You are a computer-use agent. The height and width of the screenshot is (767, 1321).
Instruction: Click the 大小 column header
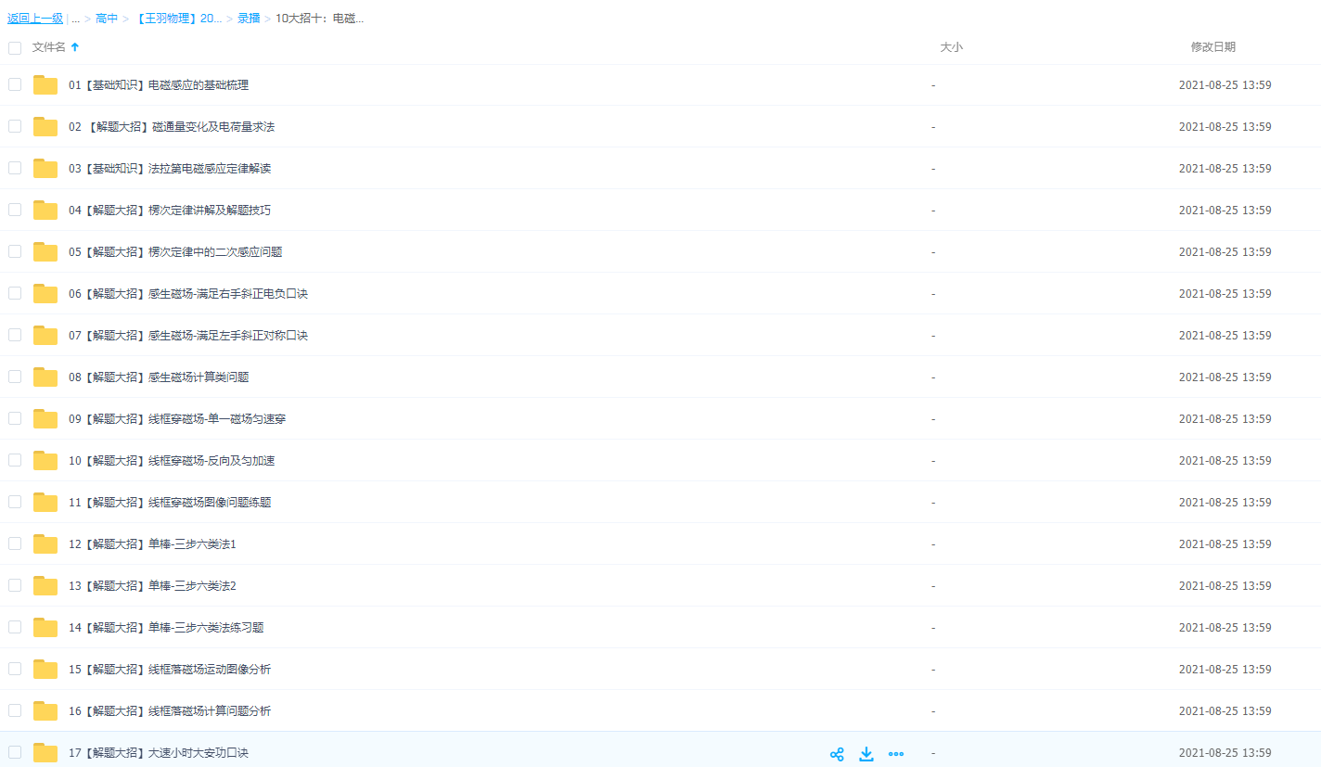tap(951, 47)
